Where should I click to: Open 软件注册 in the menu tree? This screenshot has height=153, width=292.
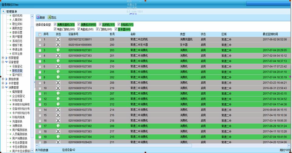point(17,54)
